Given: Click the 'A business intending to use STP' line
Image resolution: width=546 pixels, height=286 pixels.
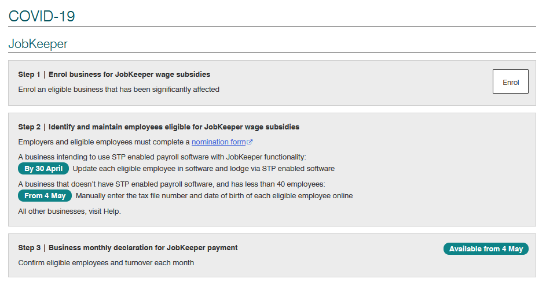Looking at the screenshot, I should [x=162, y=157].
